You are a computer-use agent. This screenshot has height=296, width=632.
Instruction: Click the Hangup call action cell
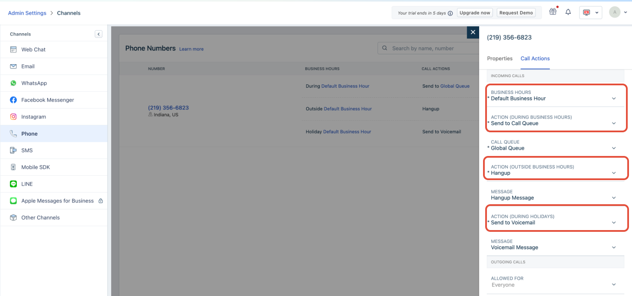431,109
